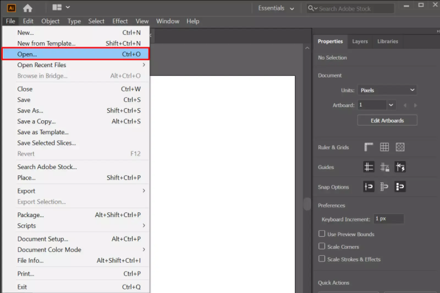Choose Save as Template... menu item
The image size is (440, 293).
[x=76, y=132]
